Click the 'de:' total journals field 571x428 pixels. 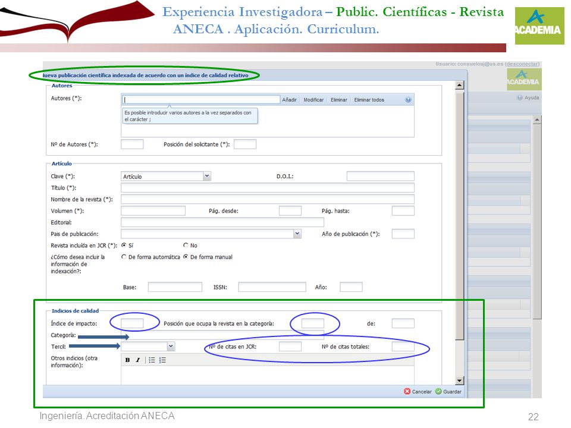click(403, 323)
